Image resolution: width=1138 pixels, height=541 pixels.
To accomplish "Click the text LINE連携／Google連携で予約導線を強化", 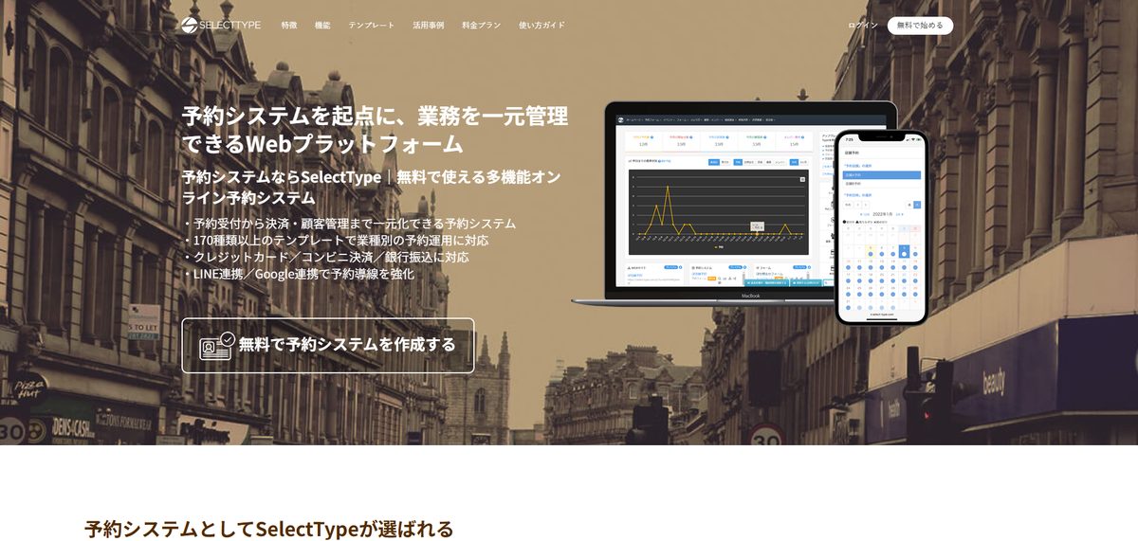I will point(298,274).
